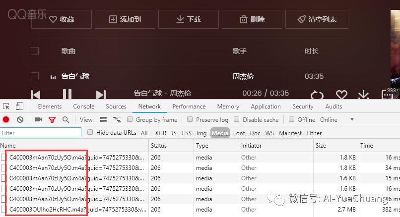This screenshot has height=217, width=400.
Task: Select the large request rows view icon
Action: tap(103, 119)
